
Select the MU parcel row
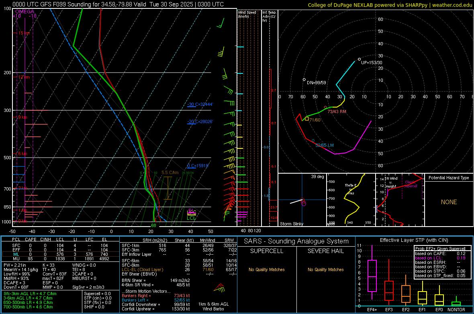click(x=60, y=259)
